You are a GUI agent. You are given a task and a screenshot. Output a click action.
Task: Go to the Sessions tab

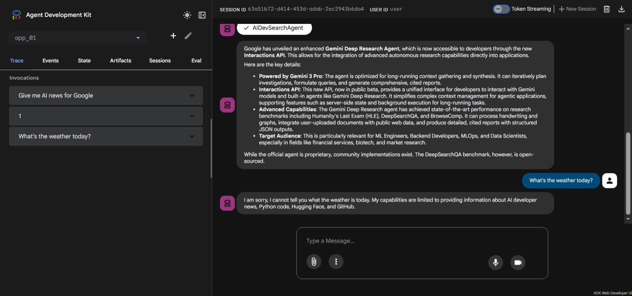tap(160, 61)
